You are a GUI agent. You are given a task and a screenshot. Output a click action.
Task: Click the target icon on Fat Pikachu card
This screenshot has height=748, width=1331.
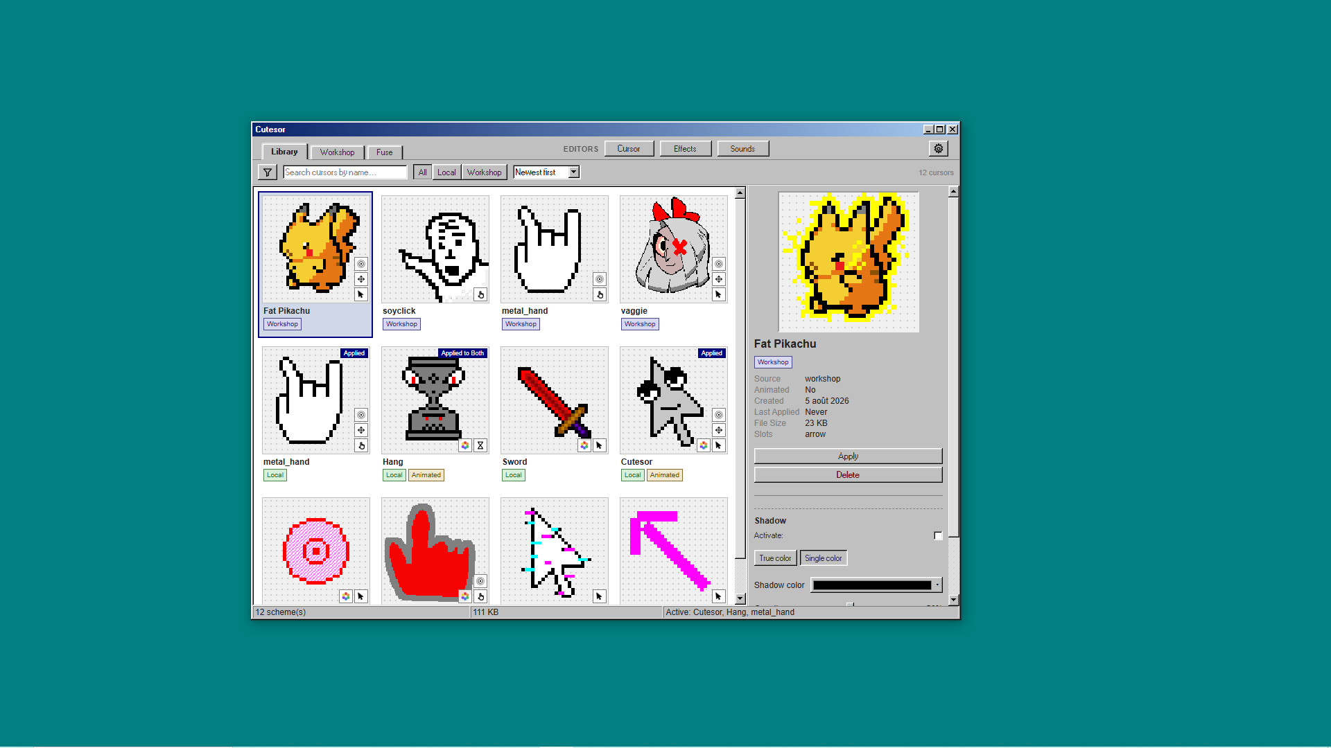tap(361, 264)
